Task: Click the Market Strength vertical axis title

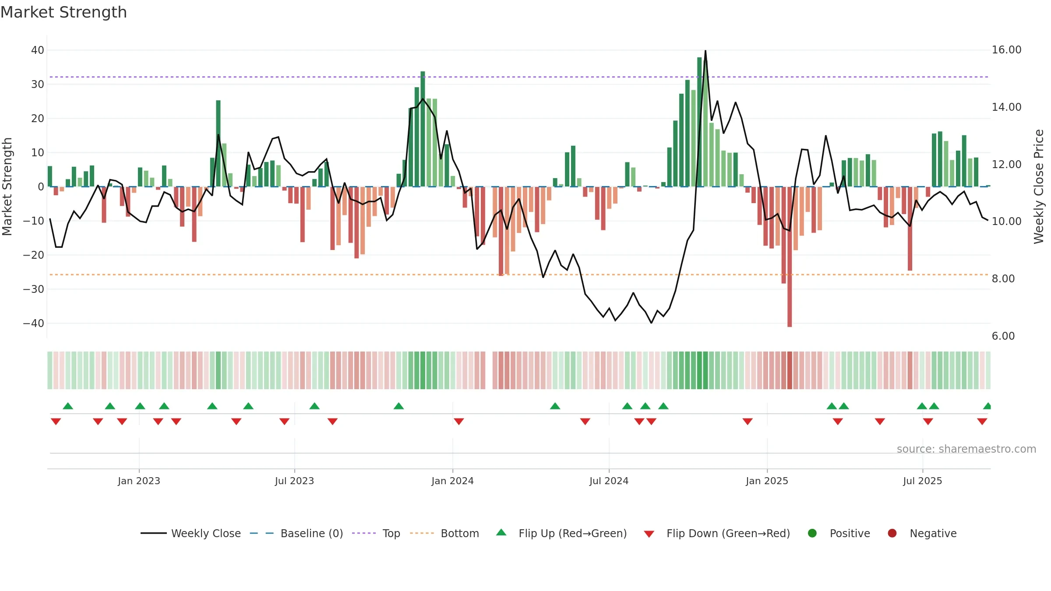Action: pos(7,186)
